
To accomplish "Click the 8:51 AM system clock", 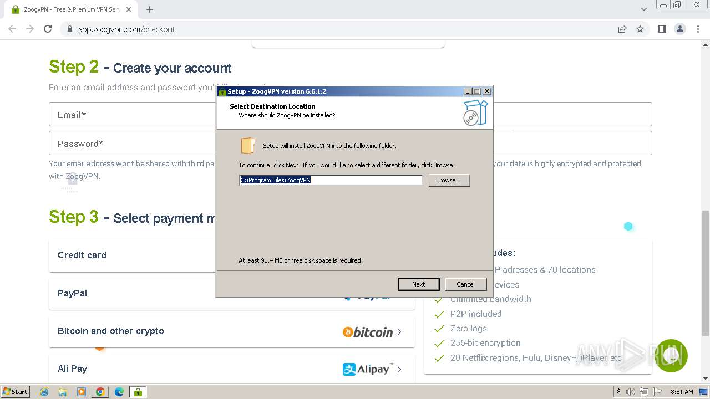I will (682, 392).
